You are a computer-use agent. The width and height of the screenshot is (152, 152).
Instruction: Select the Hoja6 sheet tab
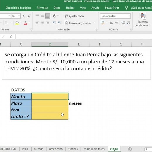[114, 149]
